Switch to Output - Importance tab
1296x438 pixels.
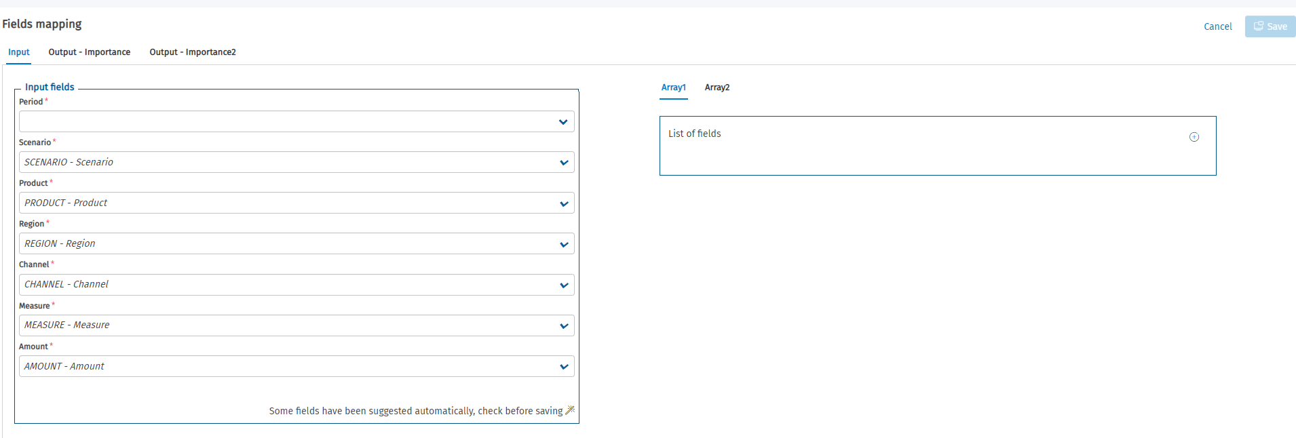[x=90, y=52]
